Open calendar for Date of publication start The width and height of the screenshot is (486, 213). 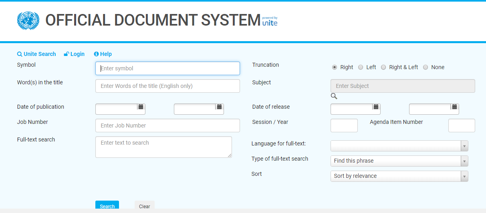point(141,107)
